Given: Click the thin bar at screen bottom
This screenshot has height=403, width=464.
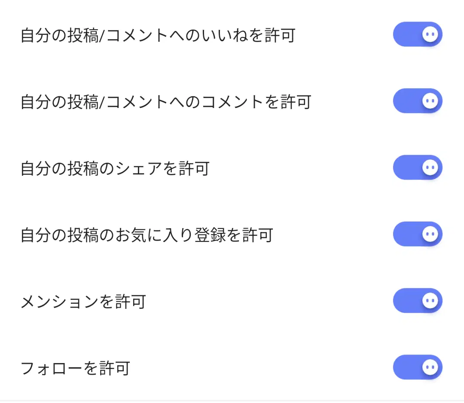Looking at the screenshot, I should click(232, 401).
